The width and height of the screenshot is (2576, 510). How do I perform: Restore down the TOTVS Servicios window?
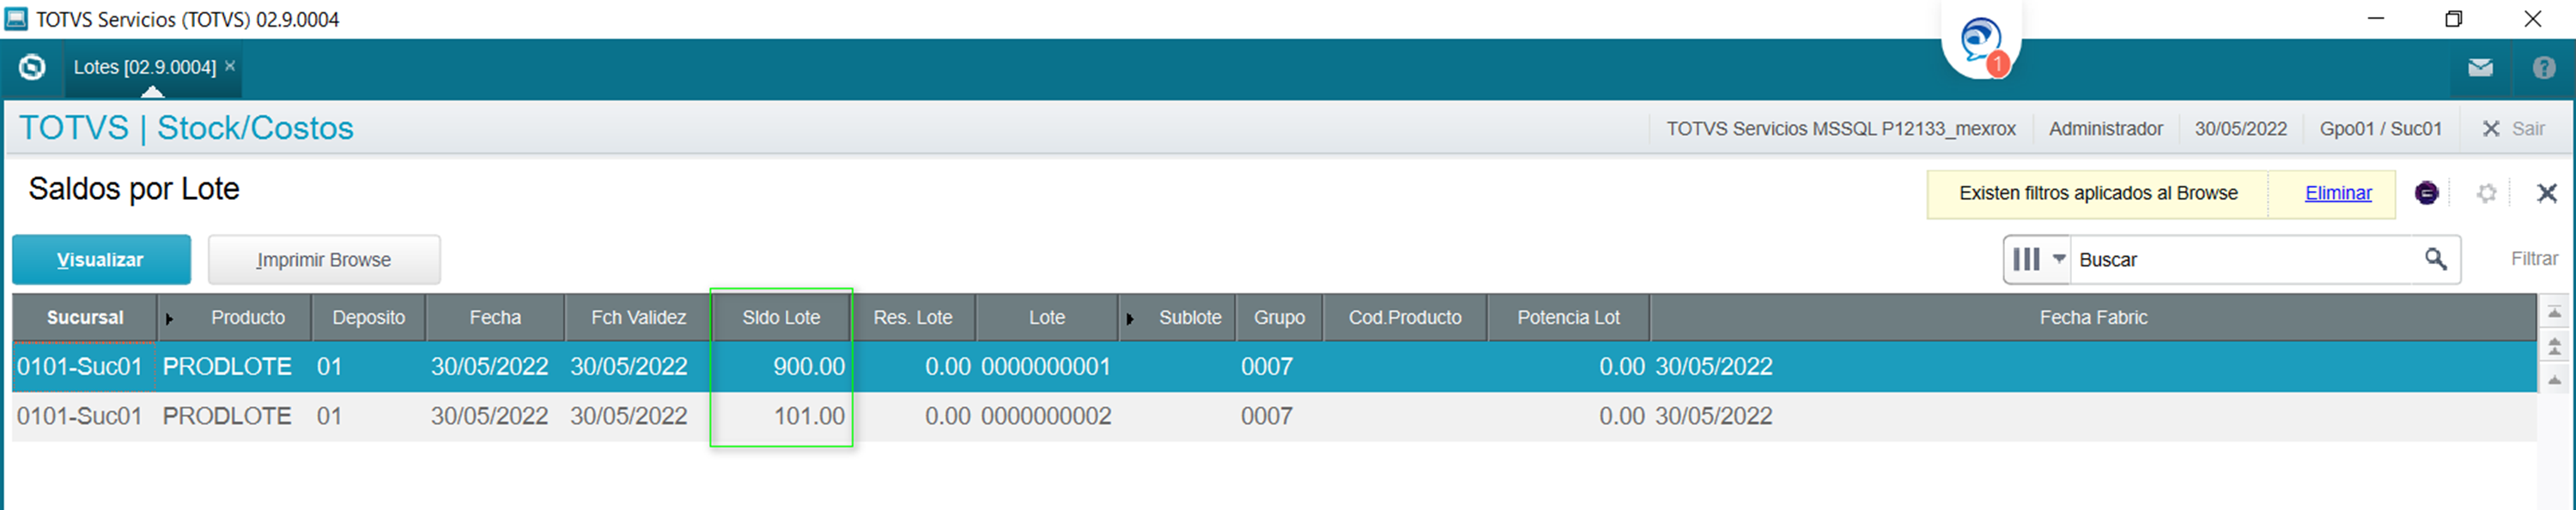(x=2453, y=19)
